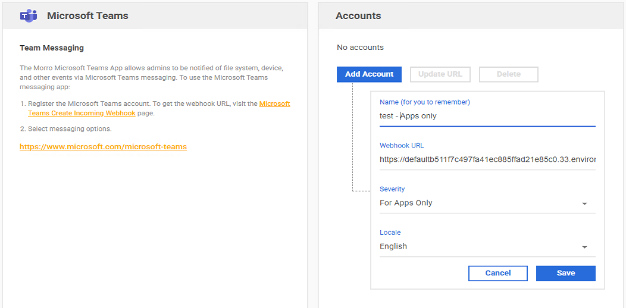This screenshot has height=308, width=626.
Task: Click the Accounts panel heading
Action: [358, 15]
